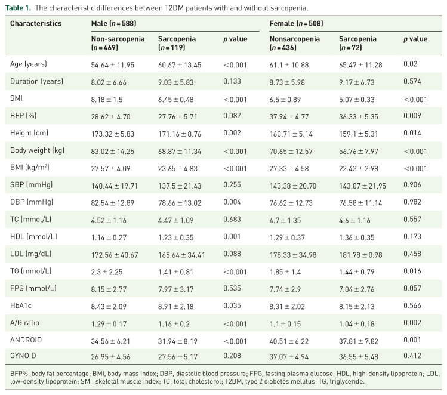
Task: Click the 'Table 1.' title label
Action: point(21,8)
